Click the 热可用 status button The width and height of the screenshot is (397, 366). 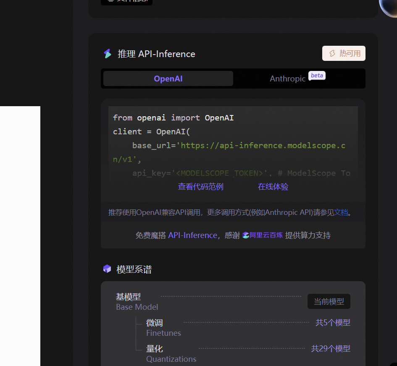(x=344, y=53)
